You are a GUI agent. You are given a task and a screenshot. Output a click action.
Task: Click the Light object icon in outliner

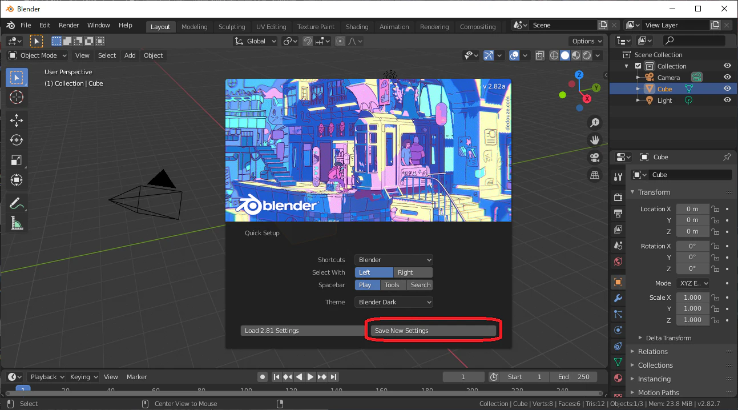click(649, 101)
